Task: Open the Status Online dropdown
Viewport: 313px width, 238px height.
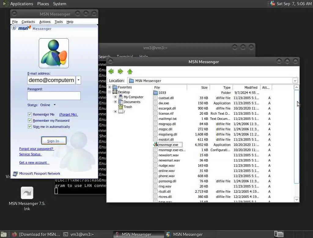Action: [x=54, y=105]
